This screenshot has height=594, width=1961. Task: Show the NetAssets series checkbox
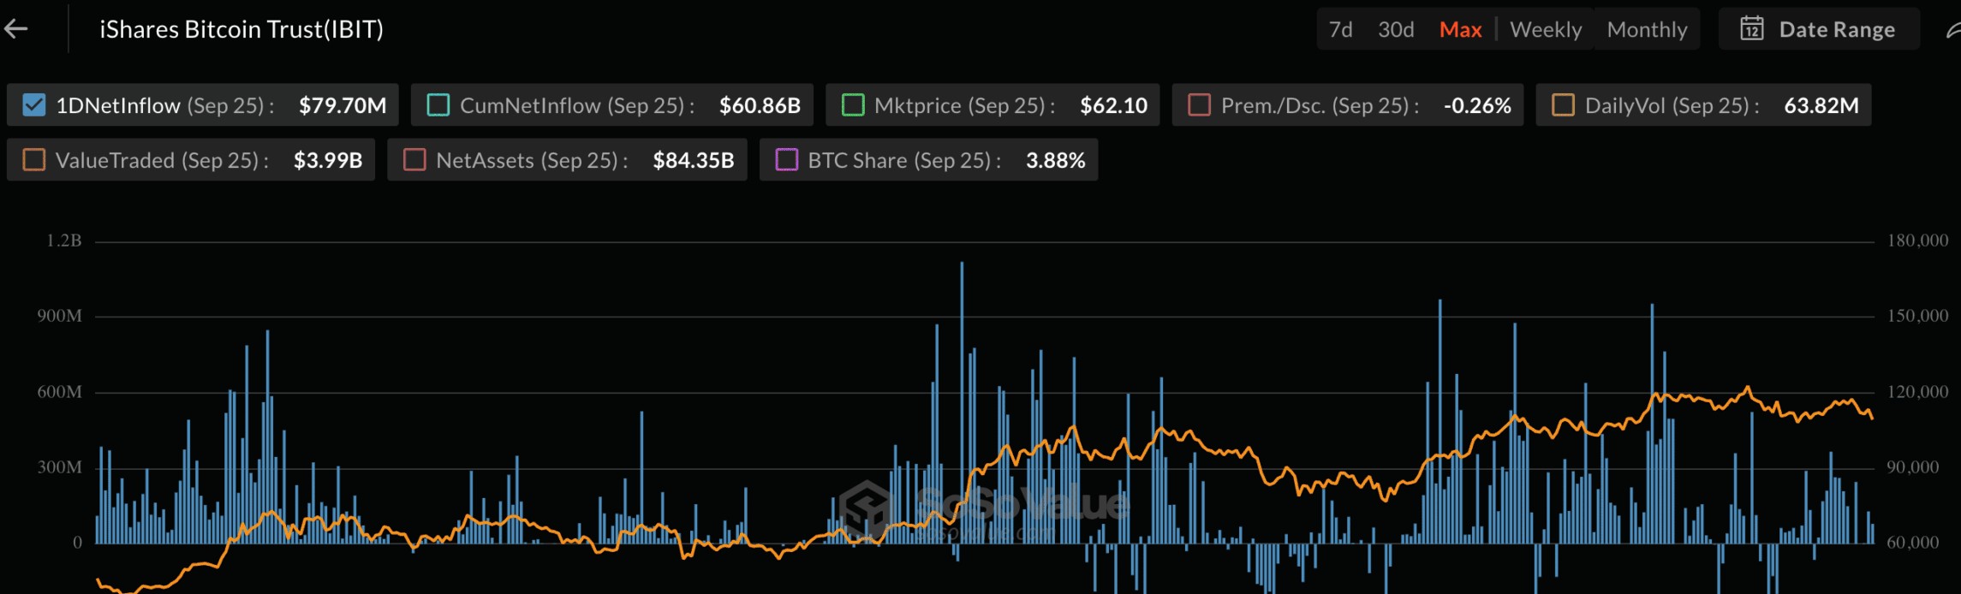click(414, 160)
